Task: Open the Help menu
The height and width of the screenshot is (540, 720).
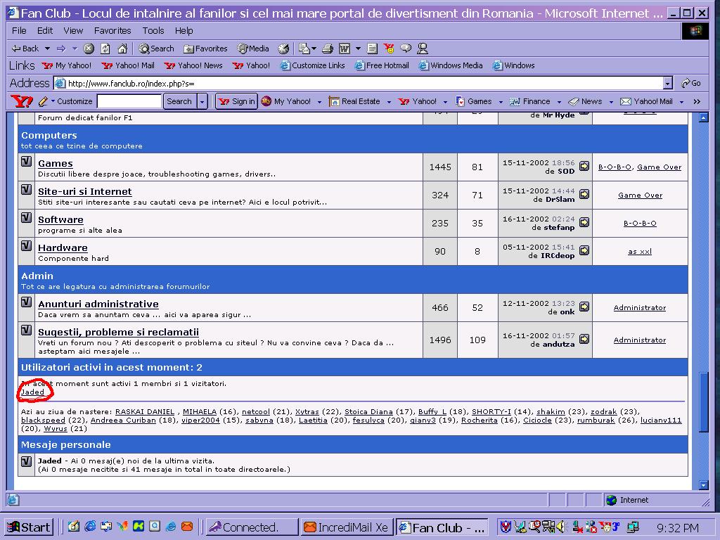Action: (x=184, y=31)
